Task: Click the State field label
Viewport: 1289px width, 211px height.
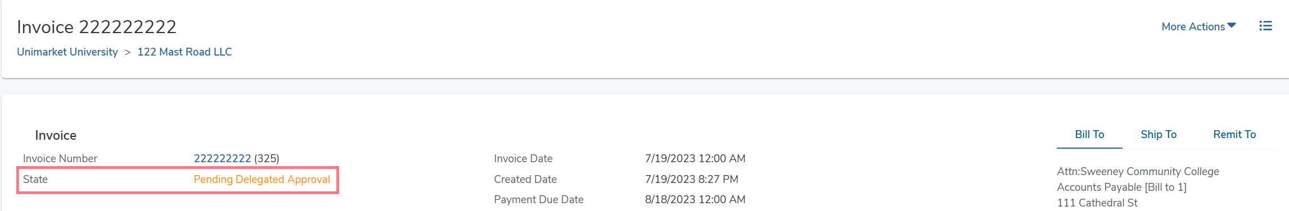Action: (35, 180)
